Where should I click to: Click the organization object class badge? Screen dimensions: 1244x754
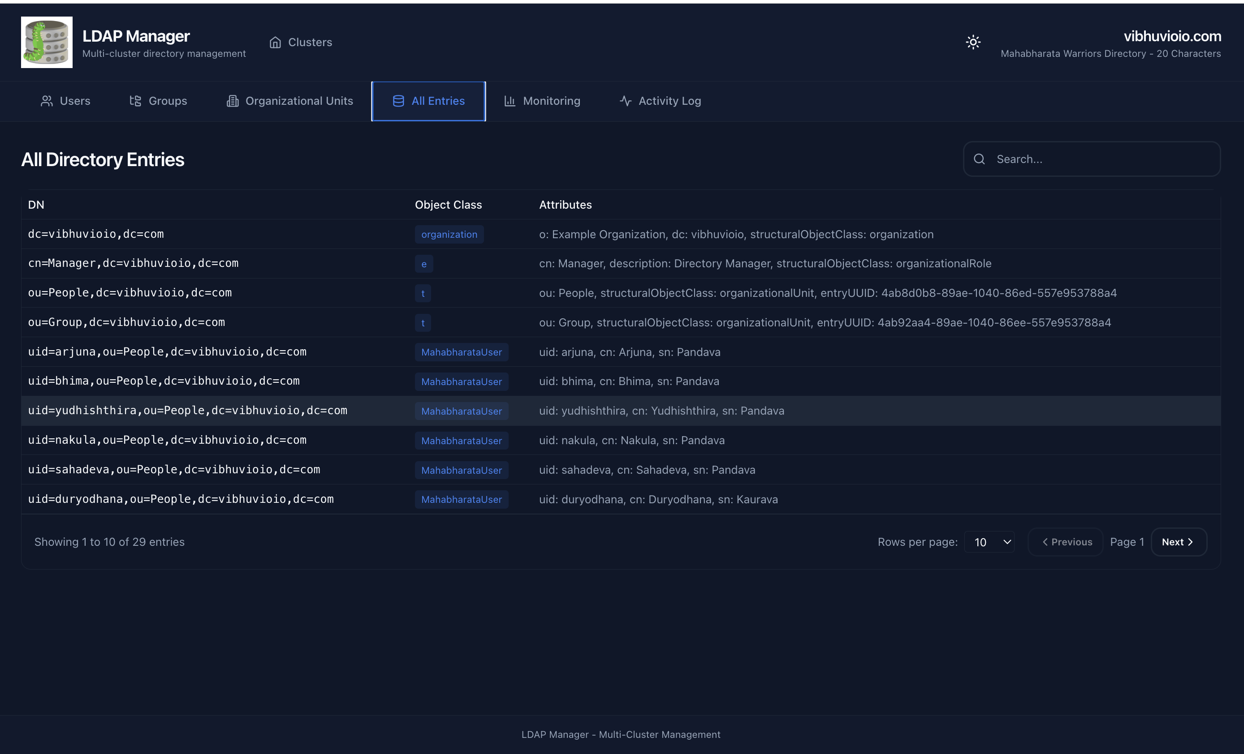(448, 234)
